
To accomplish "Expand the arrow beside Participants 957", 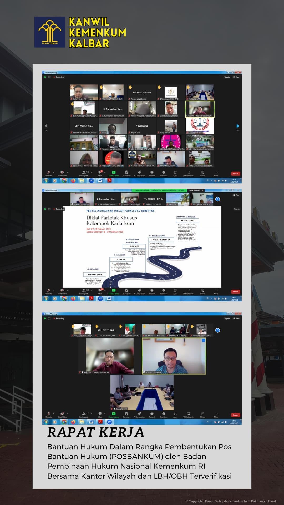I will pos(91,414).
